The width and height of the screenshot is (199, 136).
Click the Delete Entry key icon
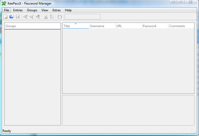click(x=38, y=17)
